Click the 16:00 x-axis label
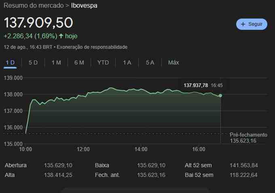 pyautogui.click(x=199, y=149)
